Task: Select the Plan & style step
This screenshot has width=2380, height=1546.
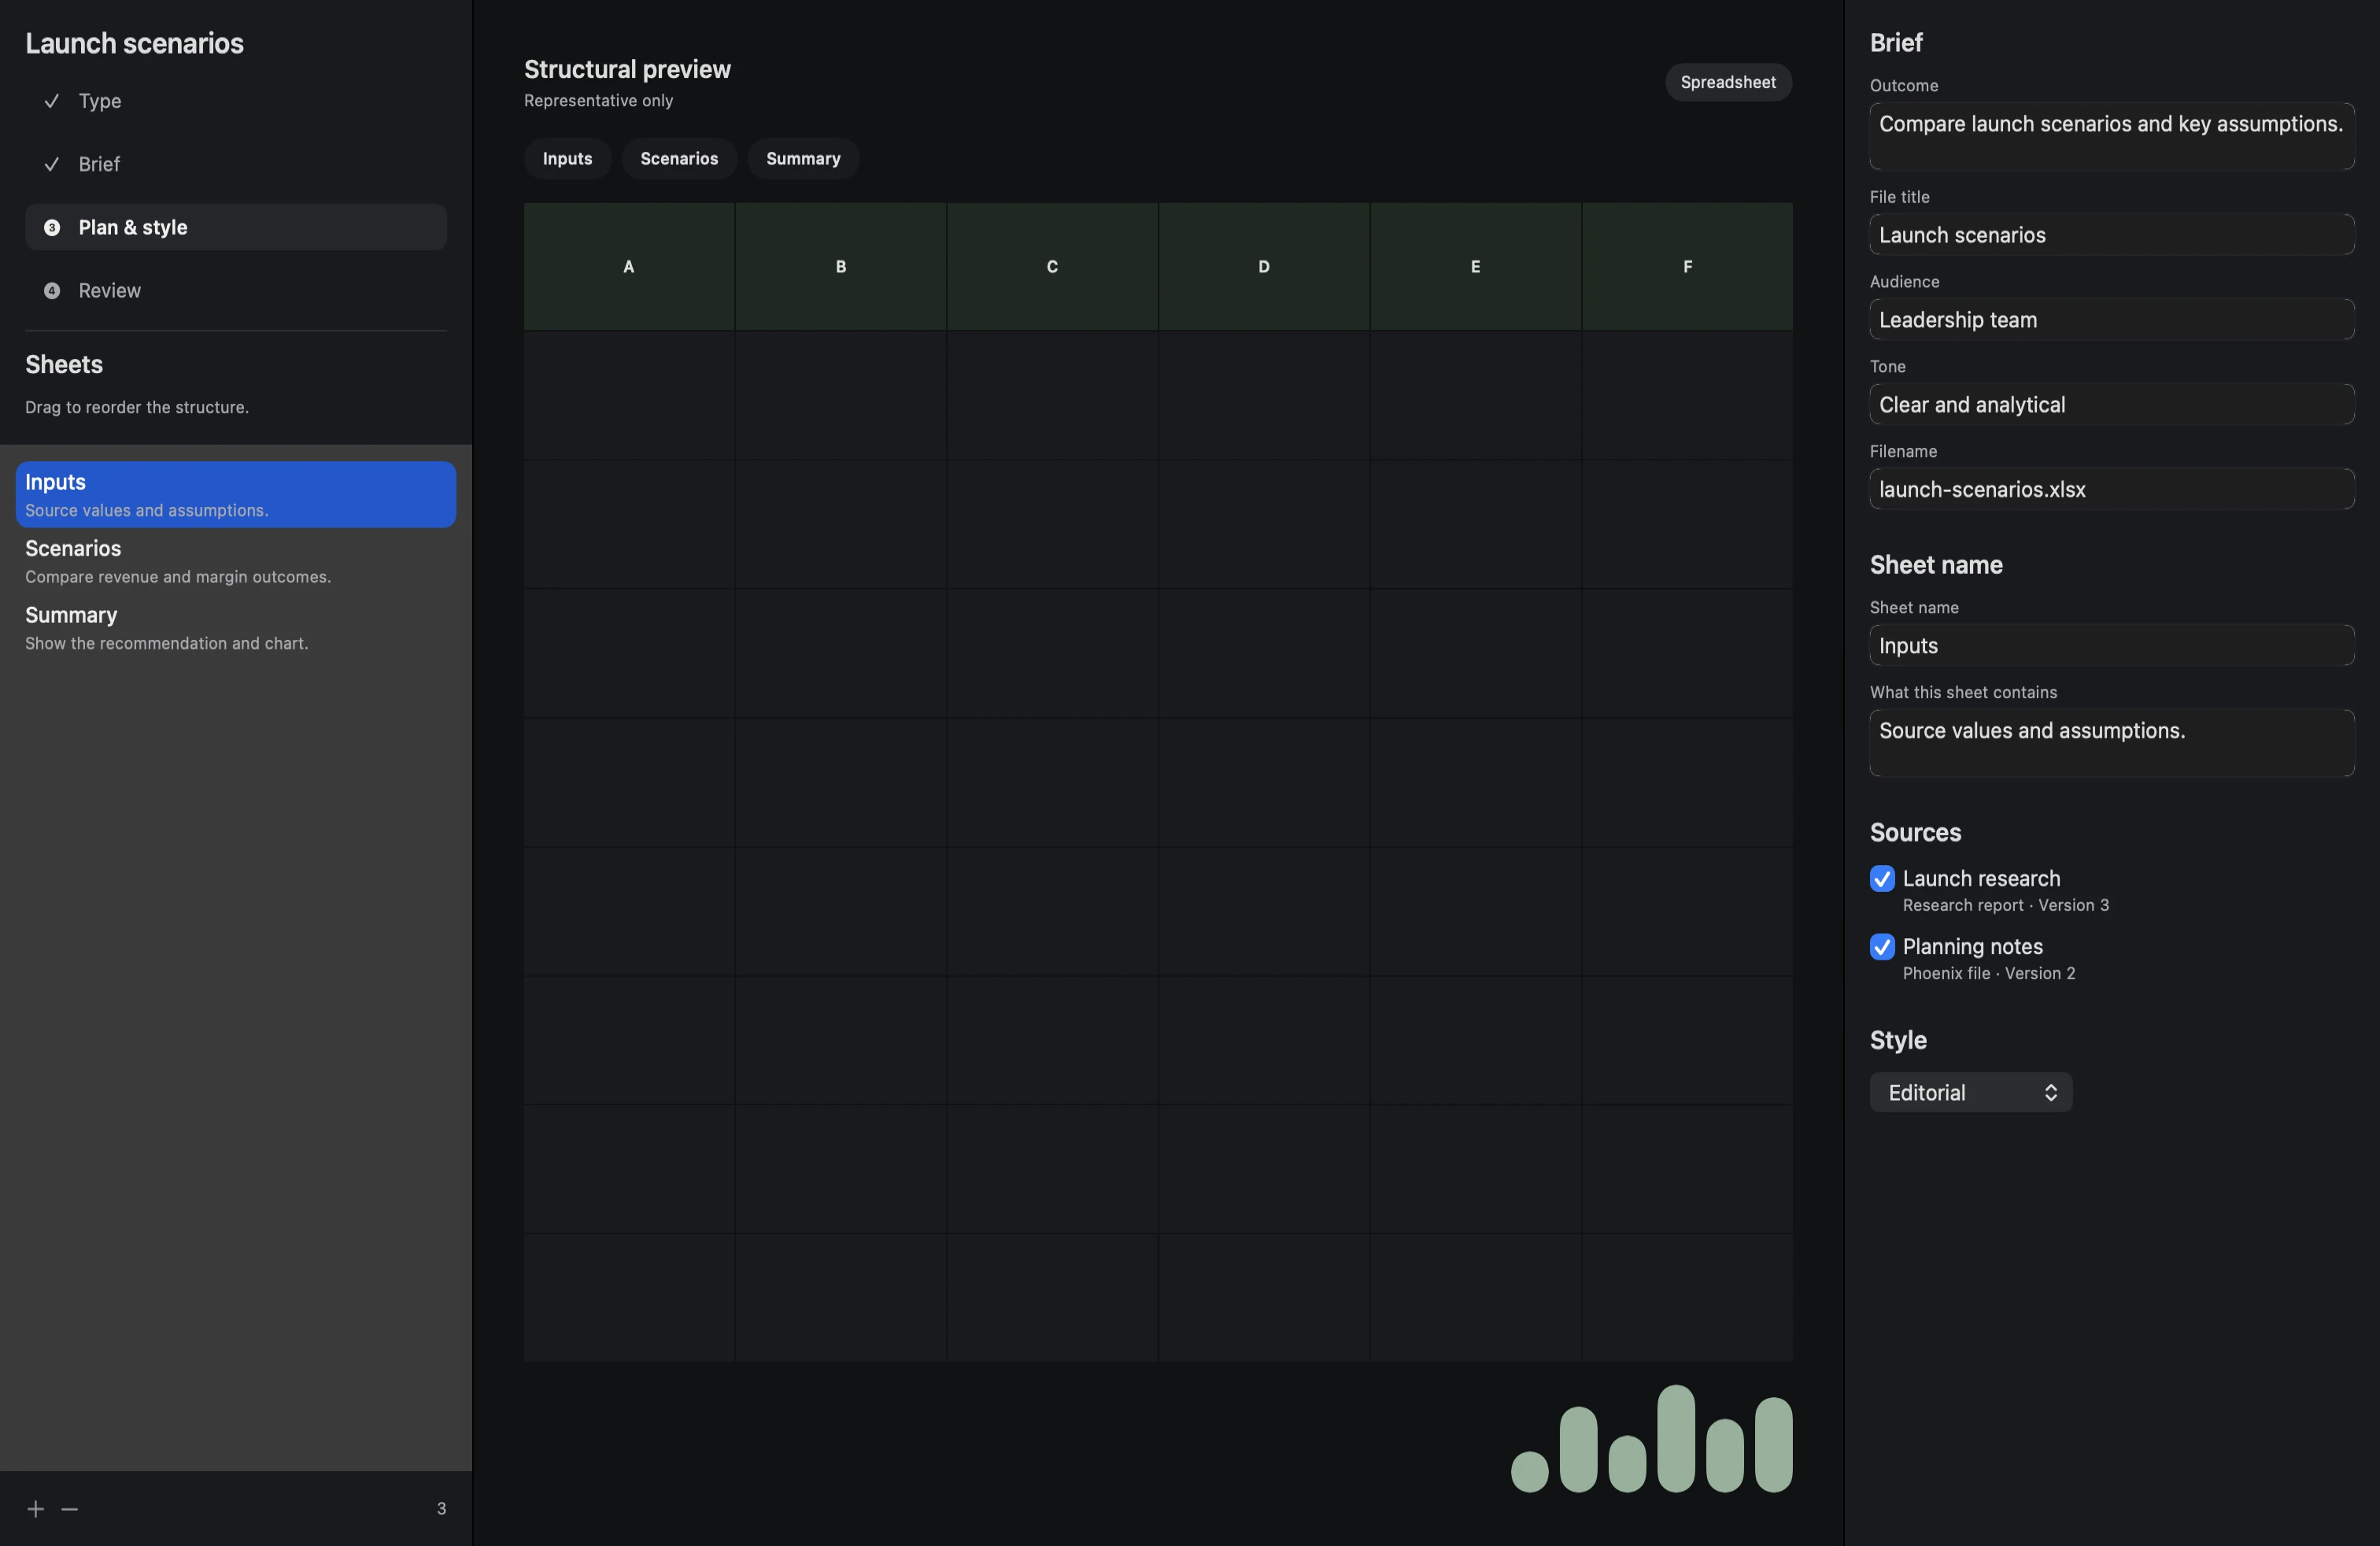Action: coord(236,227)
